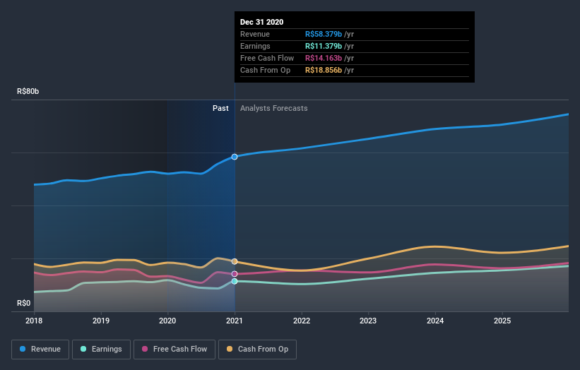Click the R$80b y-axis label
Screen dimensions: 580x370
(x=28, y=91)
